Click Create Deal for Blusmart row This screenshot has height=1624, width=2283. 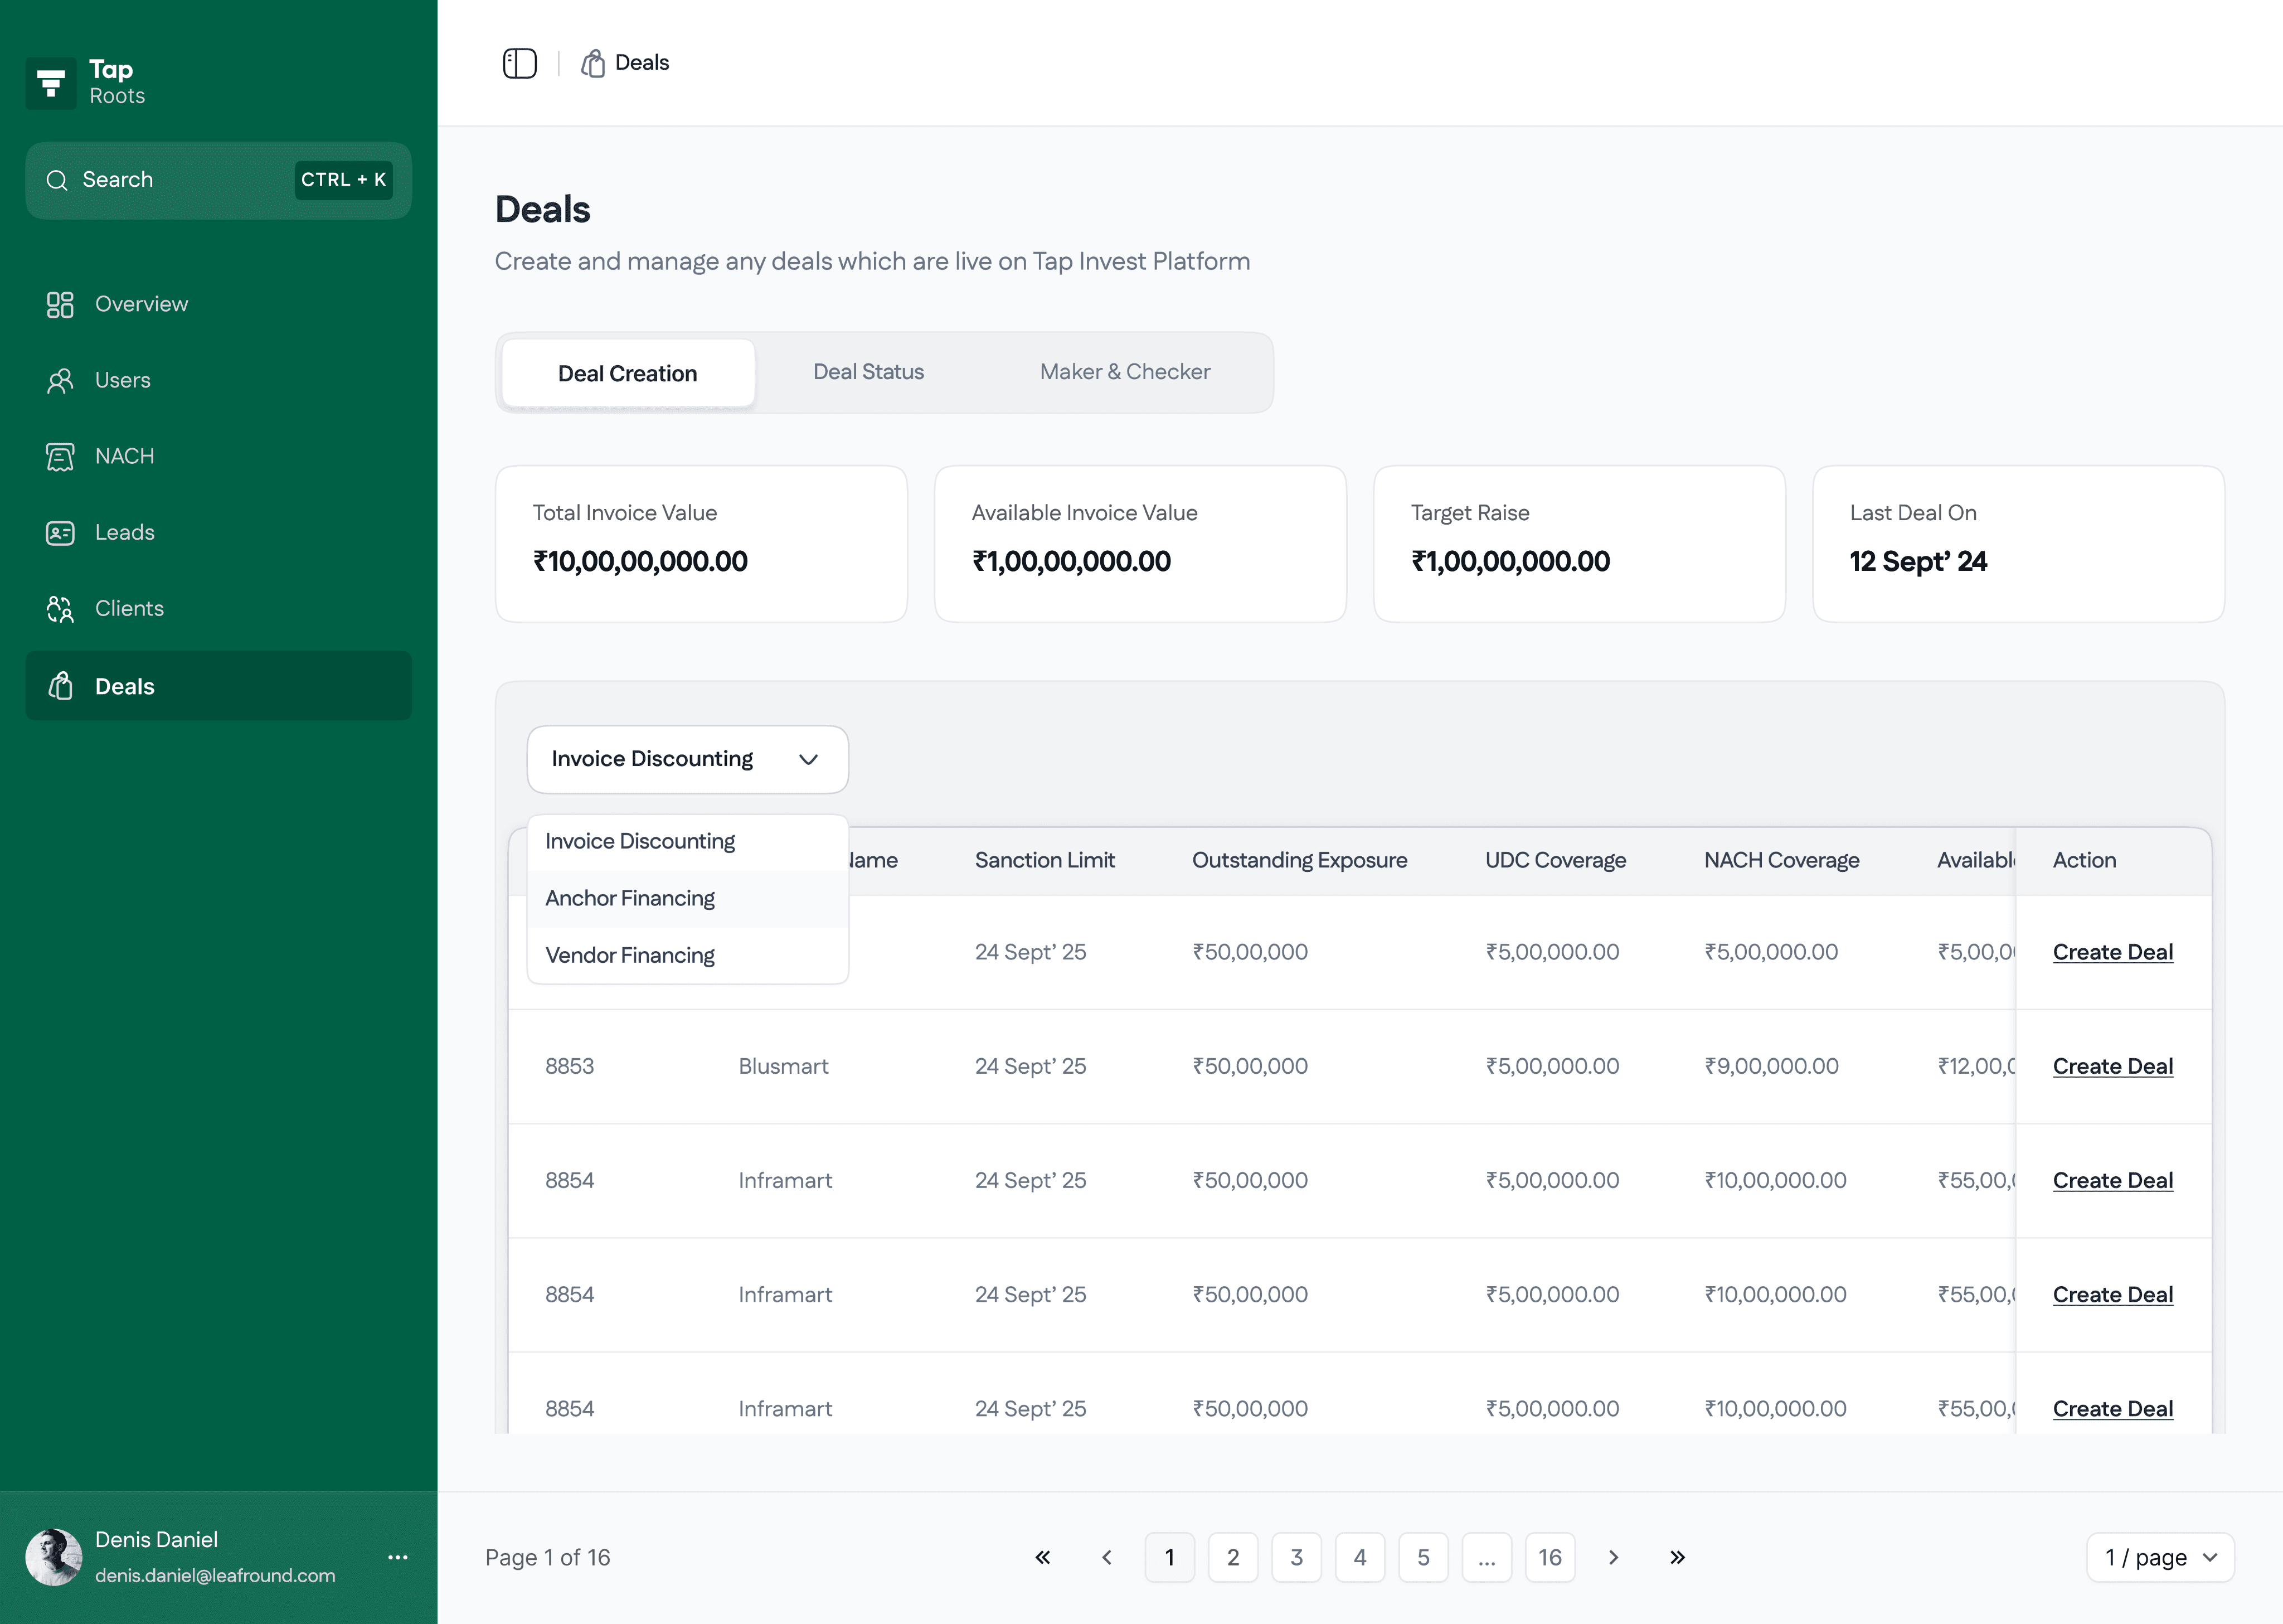[x=2112, y=1066]
